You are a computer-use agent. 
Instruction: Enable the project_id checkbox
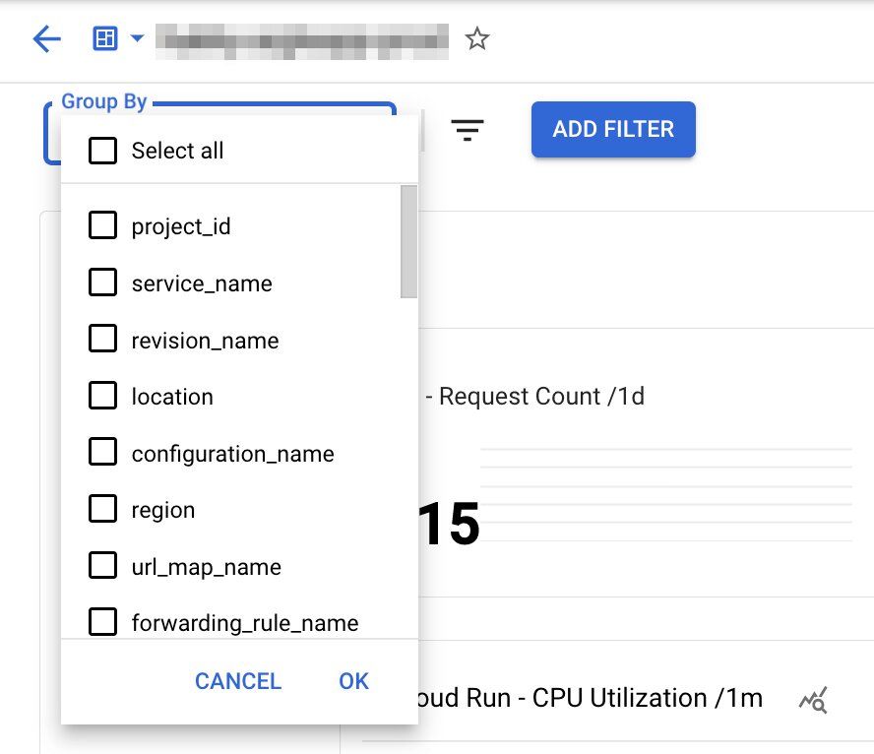[x=103, y=226]
